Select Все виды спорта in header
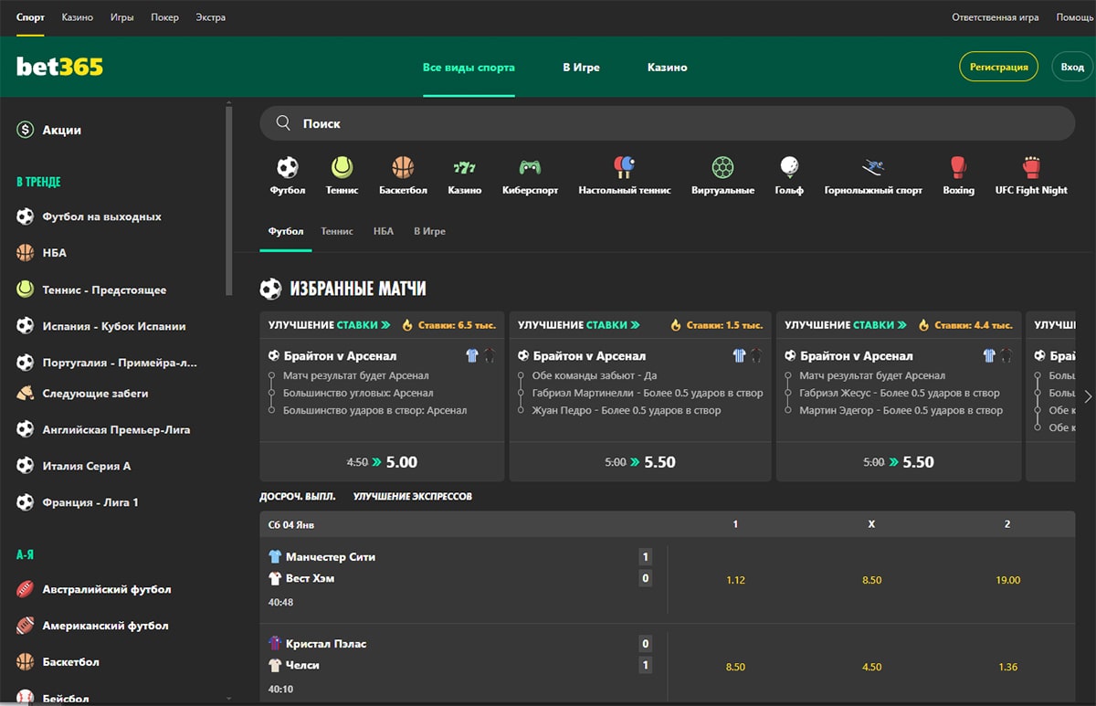This screenshot has height=706, width=1096. 469,68
